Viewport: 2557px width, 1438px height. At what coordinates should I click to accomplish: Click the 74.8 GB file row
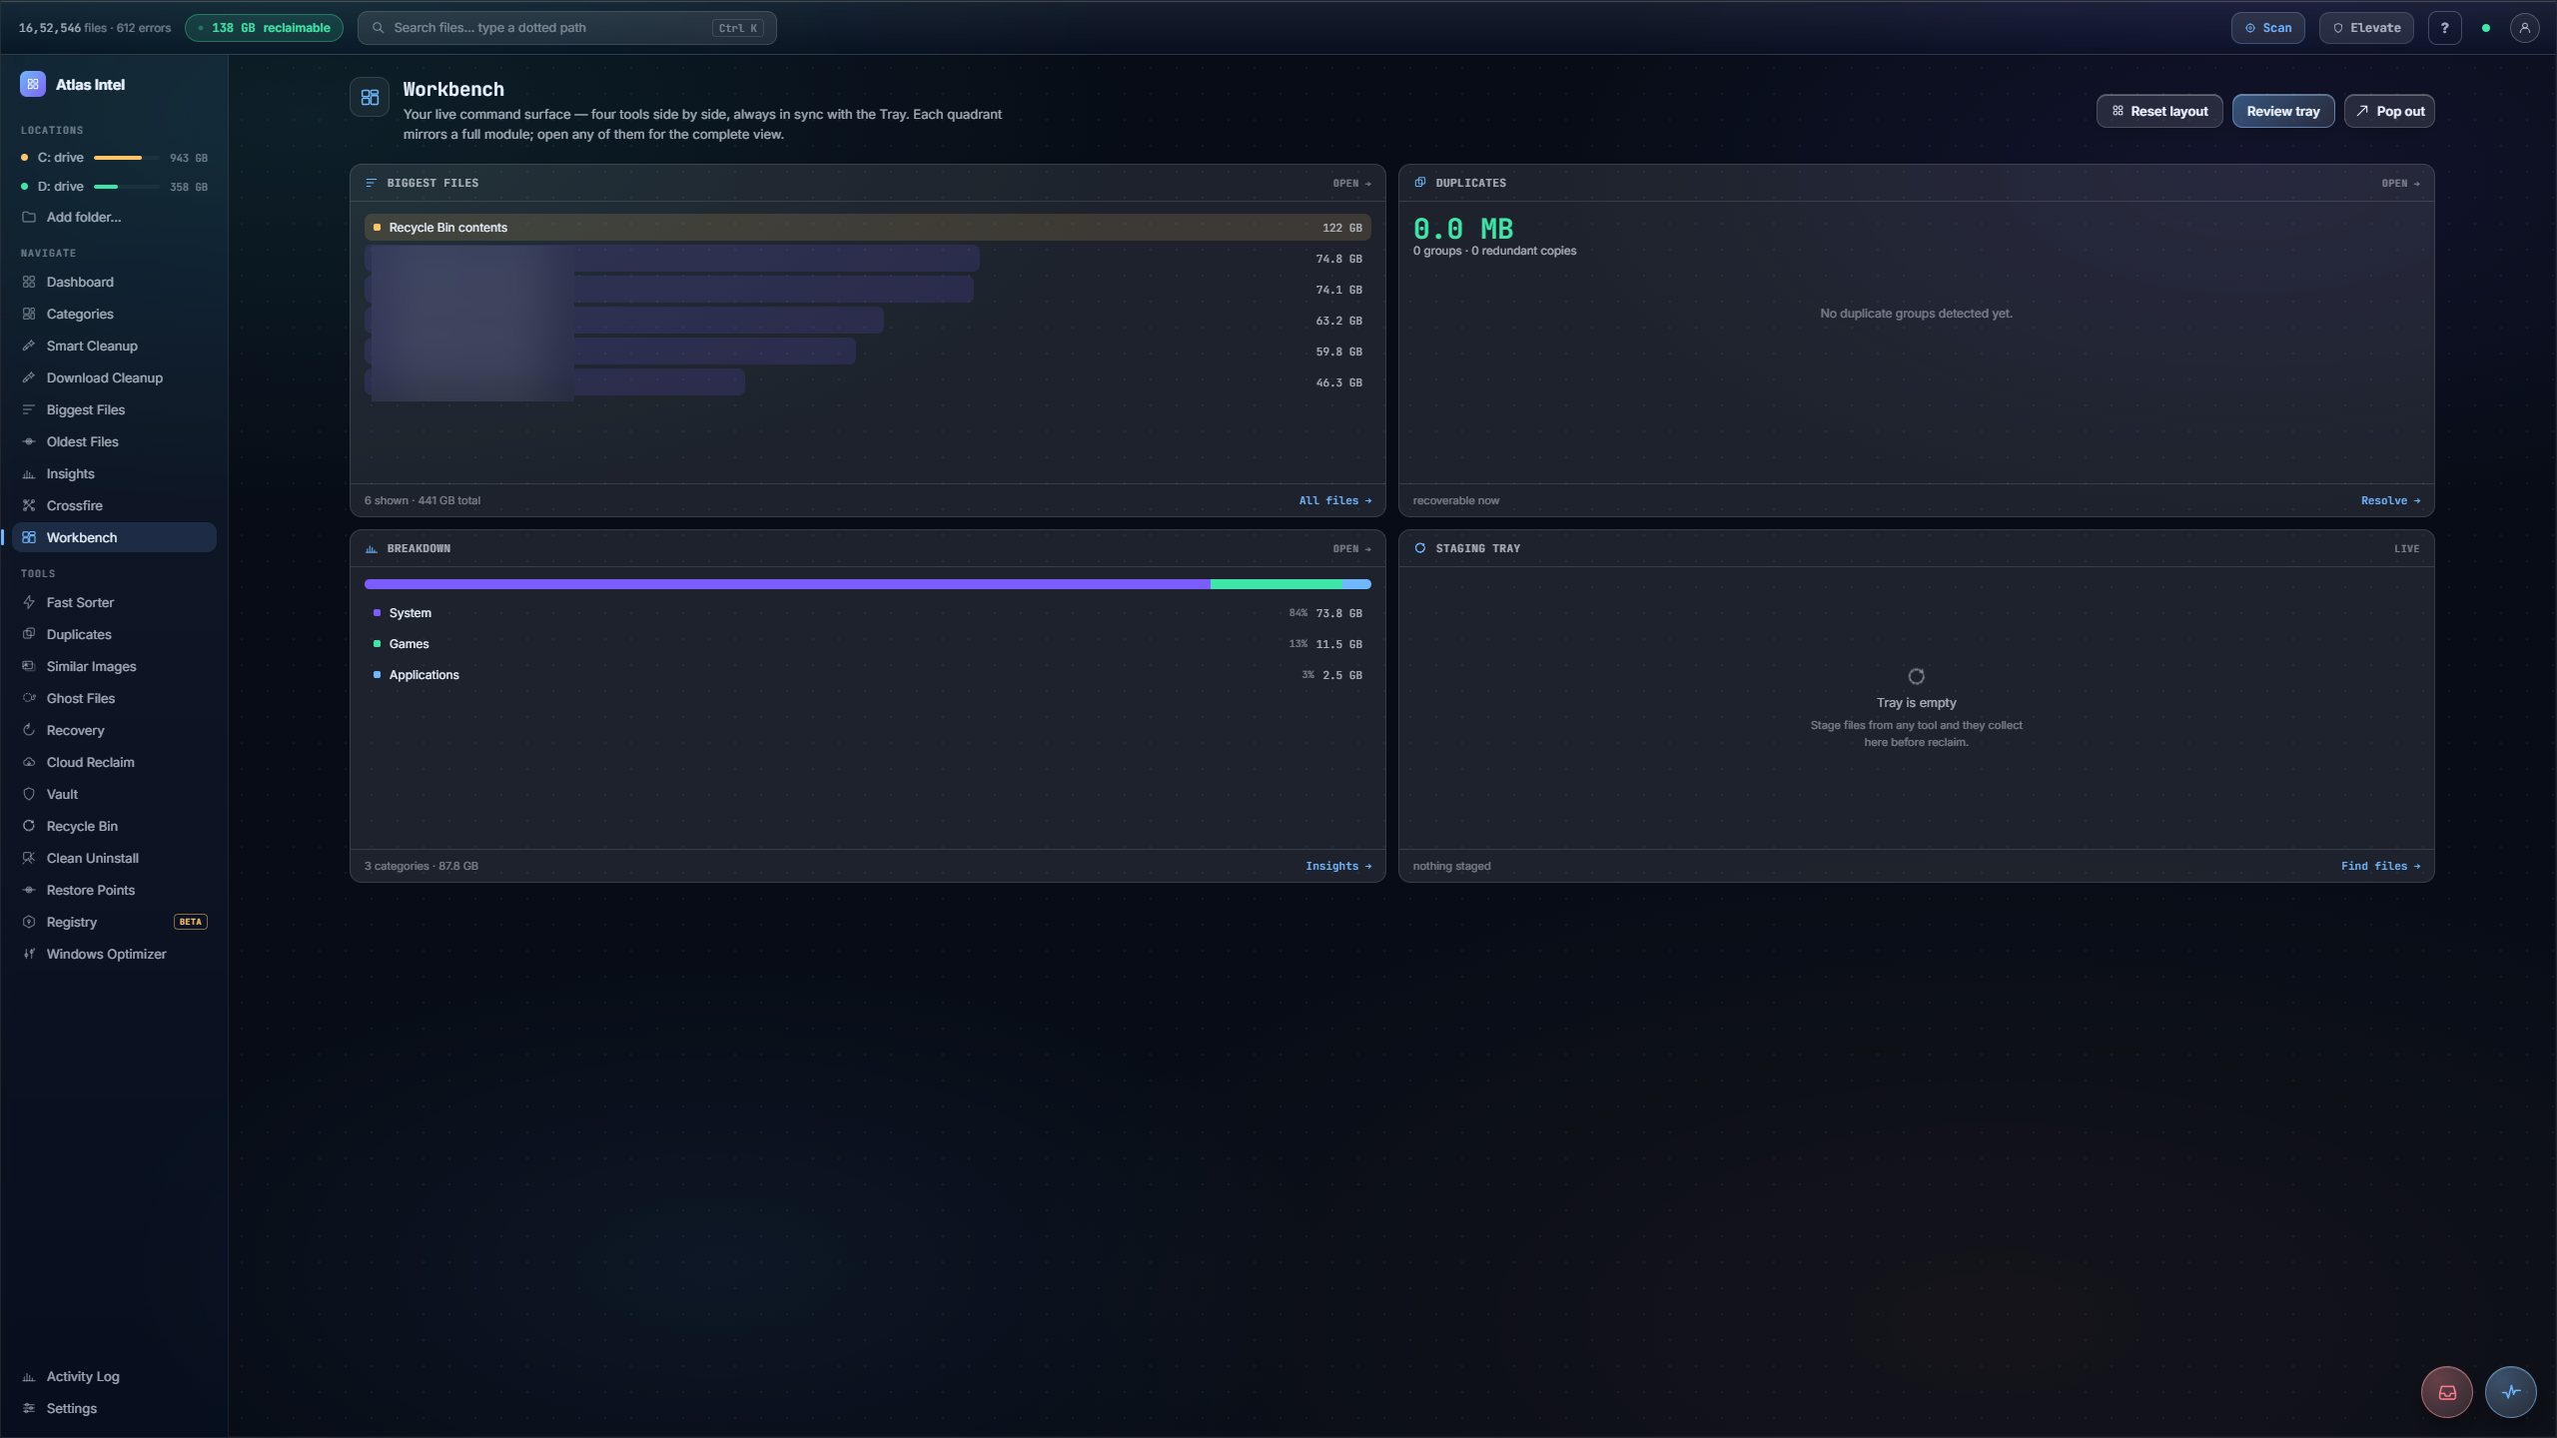pos(867,259)
